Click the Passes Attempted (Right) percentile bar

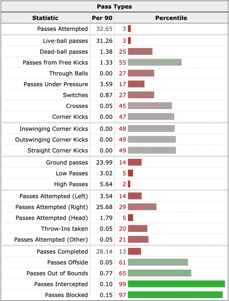142,207
